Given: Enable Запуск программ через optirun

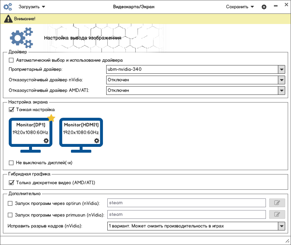Looking at the screenshot, I should click(10, 203).
